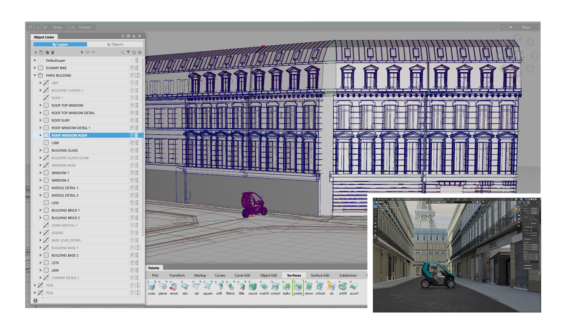Click Object Lister search magnifier
The width and height of the screenshot is (582, 327).
[x=122, y=52]
